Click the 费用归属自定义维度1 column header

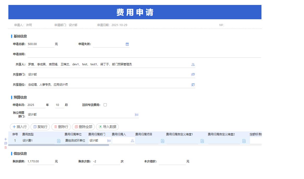179,134
